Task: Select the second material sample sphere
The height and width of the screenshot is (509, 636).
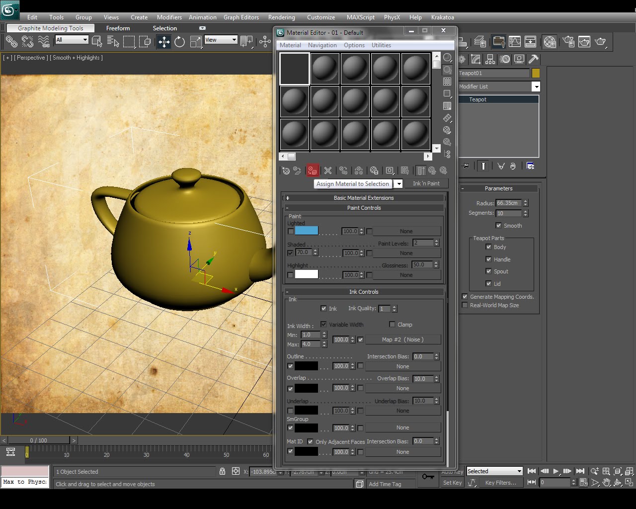Action: 324,68
